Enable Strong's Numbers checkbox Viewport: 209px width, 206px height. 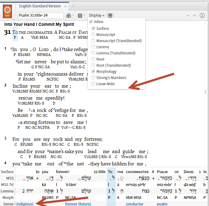(x=93, y=77)
